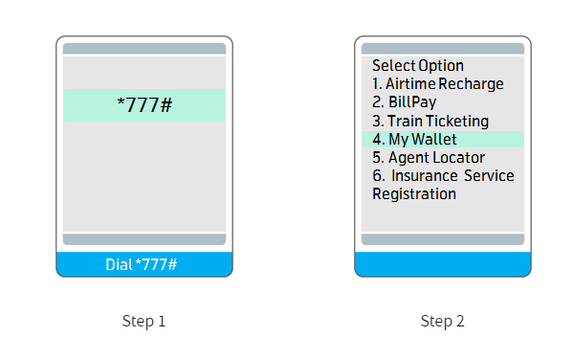Select the Registration menu line
The height and width of the screenshot is (359, 573).
[x=414, y=194]
